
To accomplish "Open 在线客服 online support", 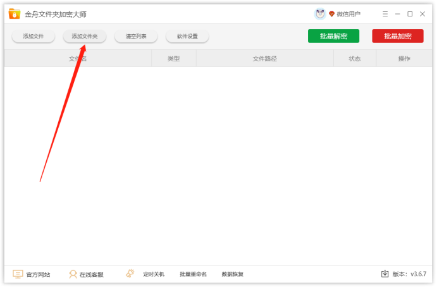I will coord(92,274).
